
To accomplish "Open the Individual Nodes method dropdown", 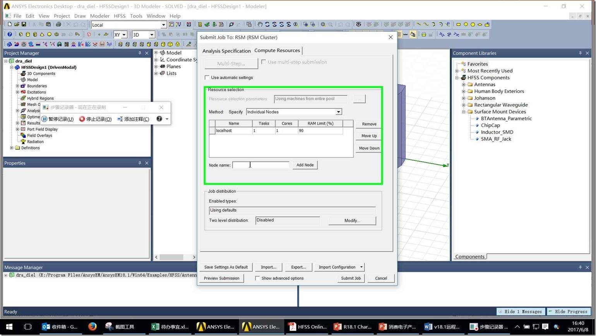I will tap(338, 112).
